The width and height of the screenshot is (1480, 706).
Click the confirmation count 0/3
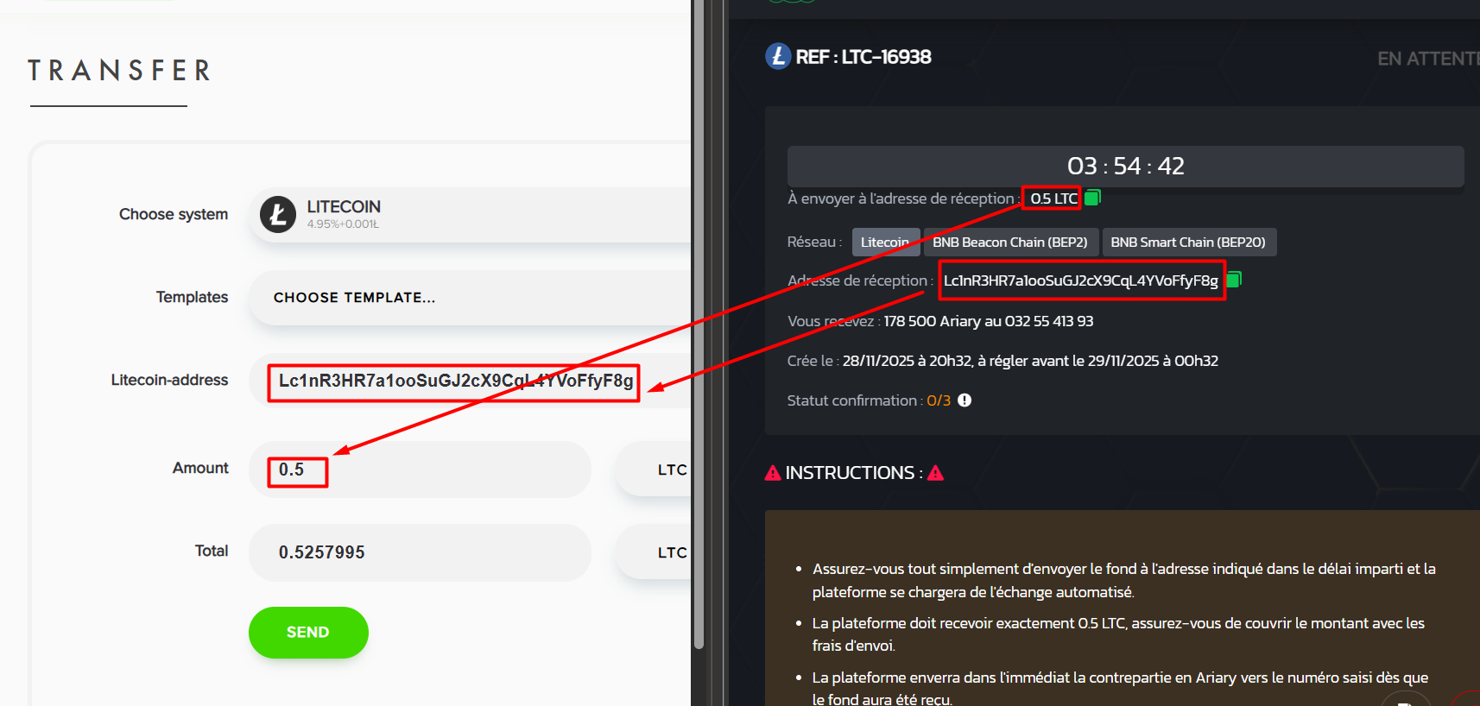[x=939, y=400]
